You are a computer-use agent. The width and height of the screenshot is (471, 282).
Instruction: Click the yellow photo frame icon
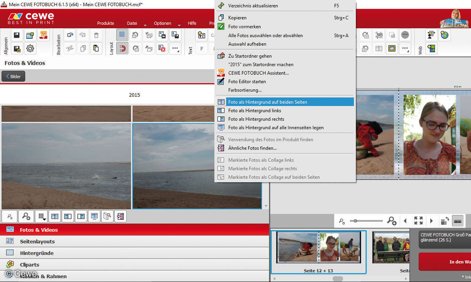click(392, 49)
